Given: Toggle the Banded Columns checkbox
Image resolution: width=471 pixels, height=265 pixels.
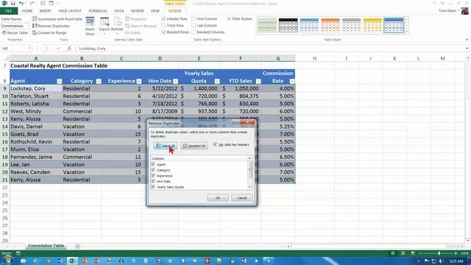Looking at the screenshot, I should [194, 32].
